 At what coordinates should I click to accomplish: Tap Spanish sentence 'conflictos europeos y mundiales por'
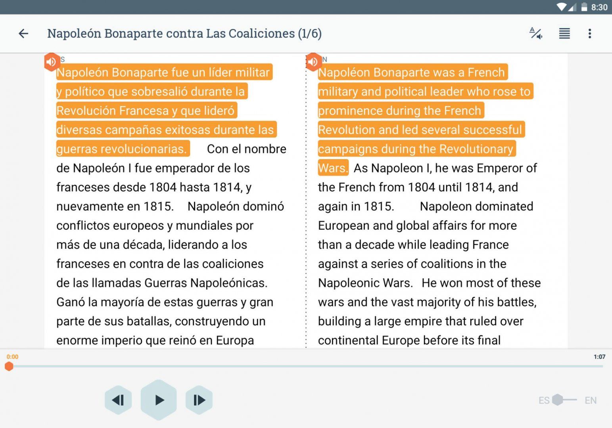(155, 225)
